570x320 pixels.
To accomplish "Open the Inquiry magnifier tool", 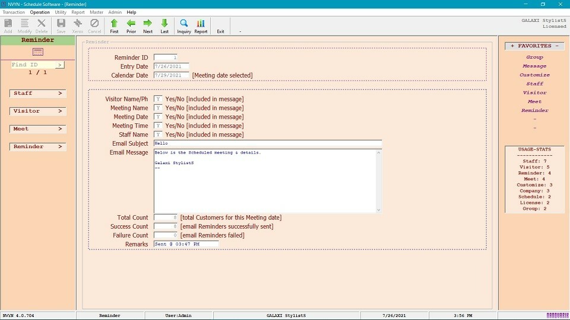I will (x=184, y=26).
